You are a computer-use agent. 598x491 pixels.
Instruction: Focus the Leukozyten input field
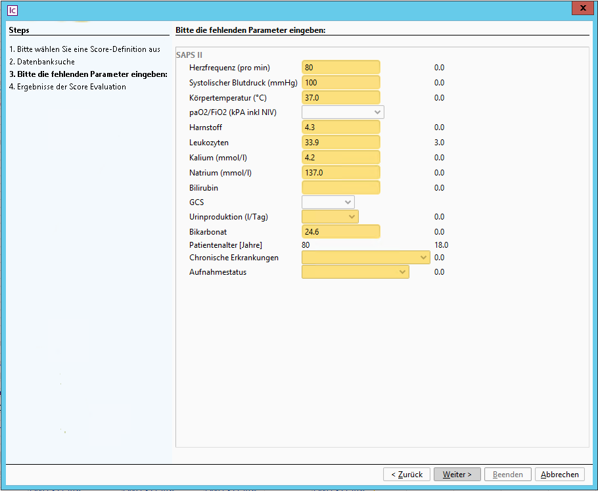[x=340, y=143]
